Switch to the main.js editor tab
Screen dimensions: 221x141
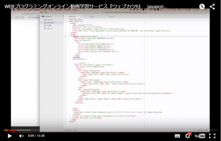click(92, 17)
